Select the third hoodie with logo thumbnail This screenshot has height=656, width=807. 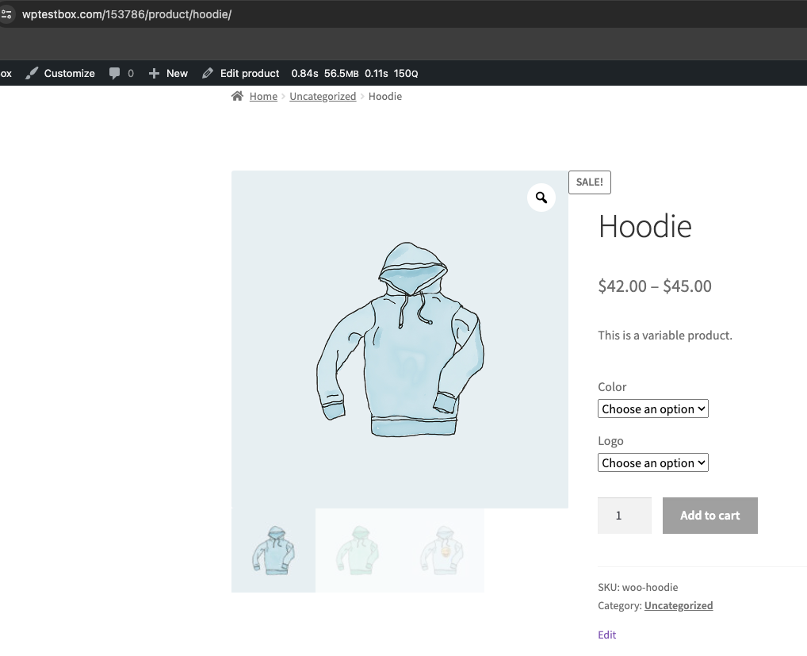coord(442,551)
